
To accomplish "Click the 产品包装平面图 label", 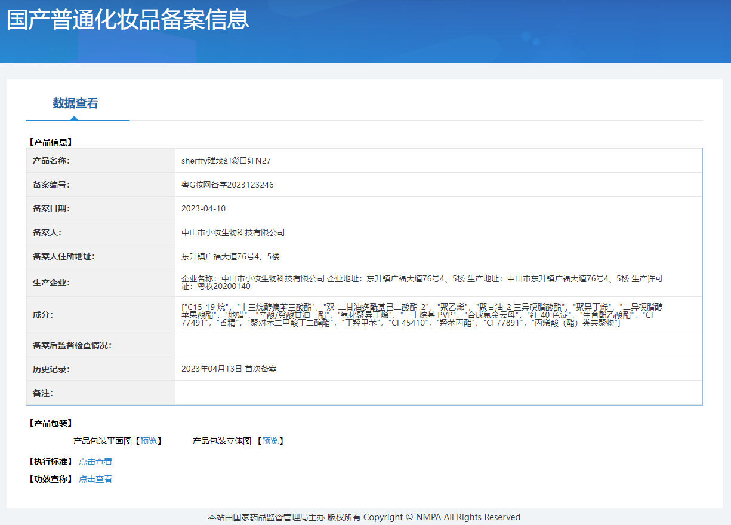I will (x=102, y=441).
